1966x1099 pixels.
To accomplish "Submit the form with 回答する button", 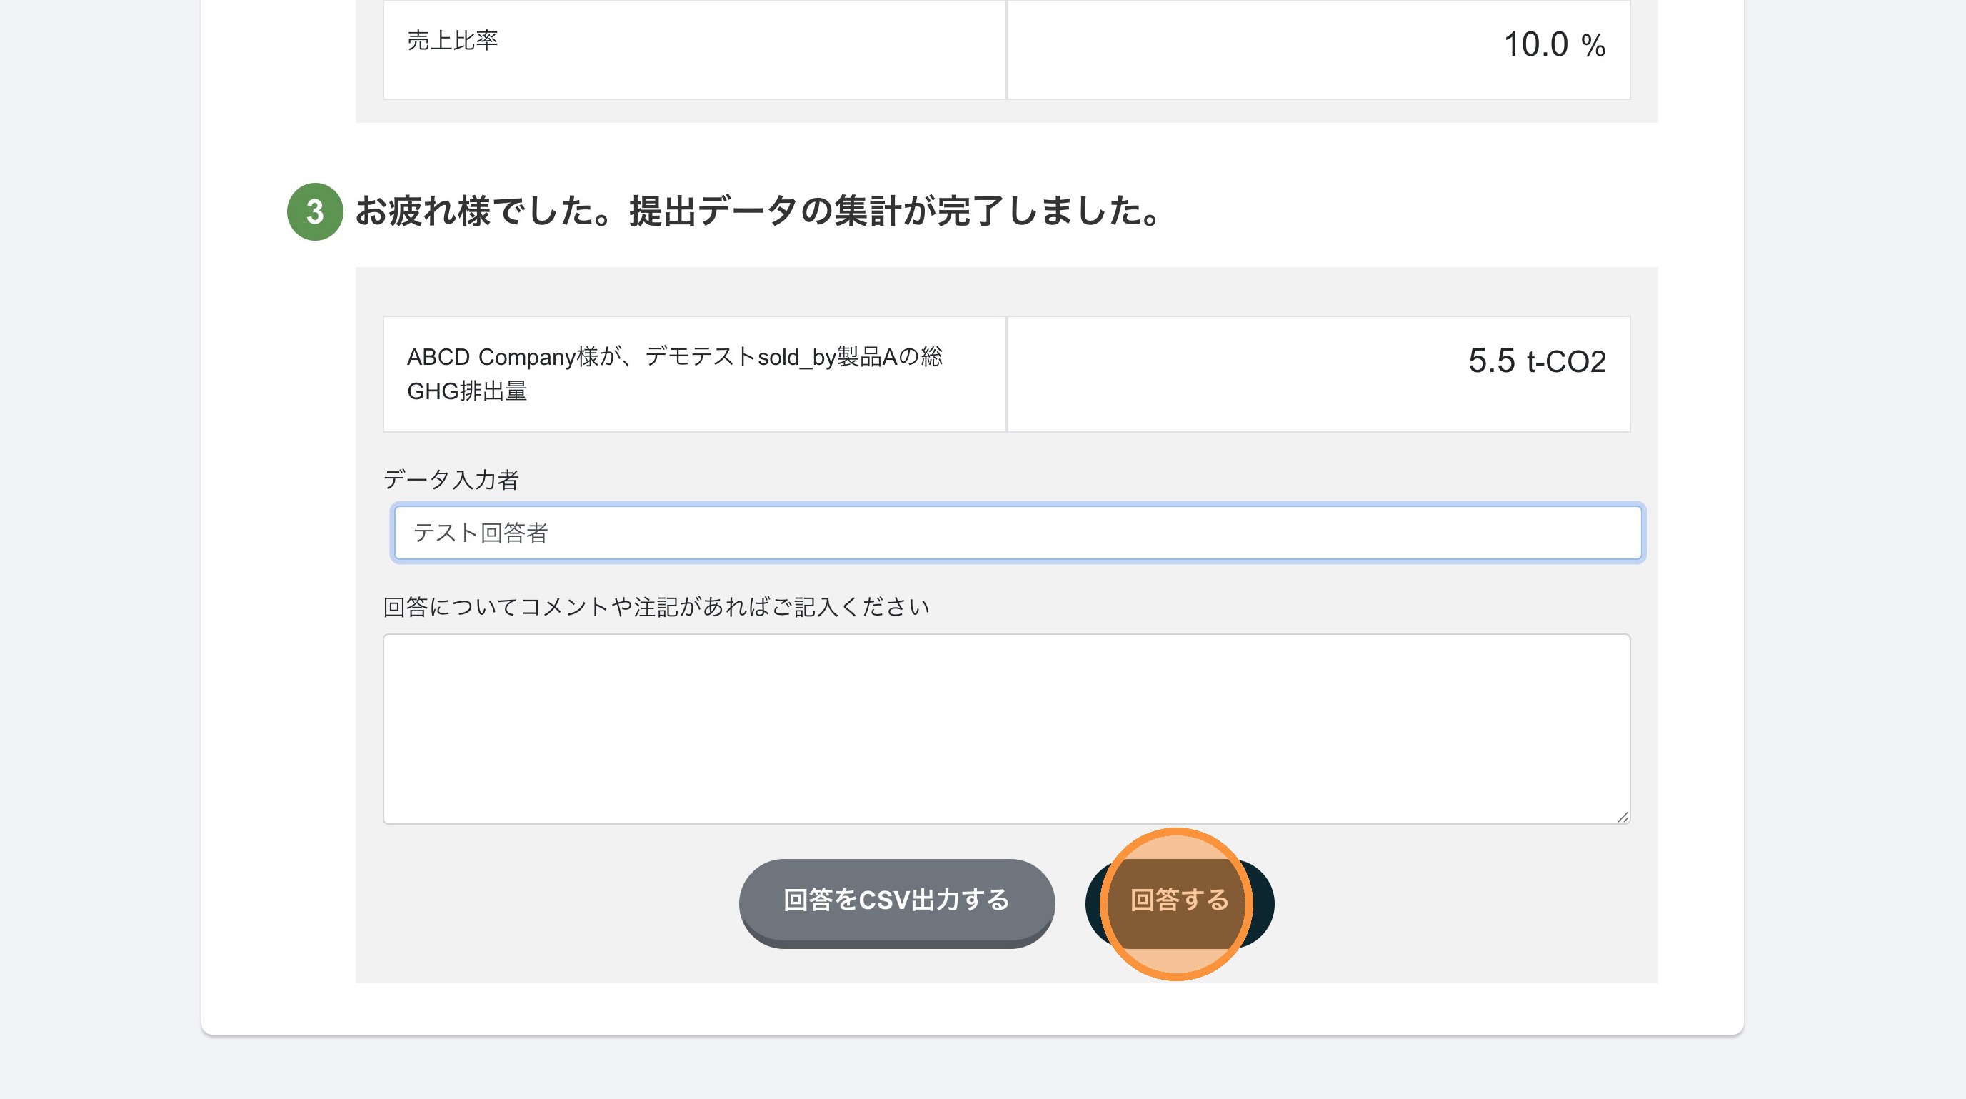I will [x=1179, y=902].
